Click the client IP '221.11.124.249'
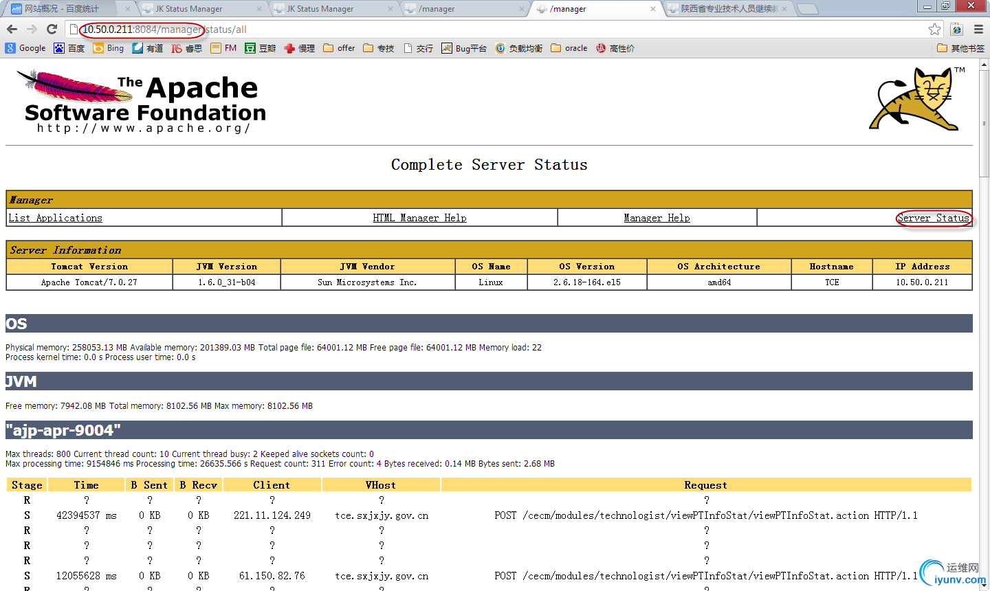Screen dimensions: 990x591 pyautogui.click(x=272, y=515)
